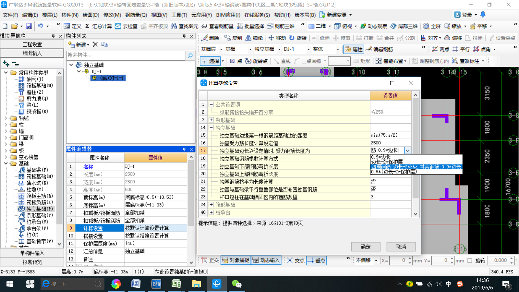
Task: Click the 新建 new file icon
Action: pyautogui.click(x=5, y=26)
